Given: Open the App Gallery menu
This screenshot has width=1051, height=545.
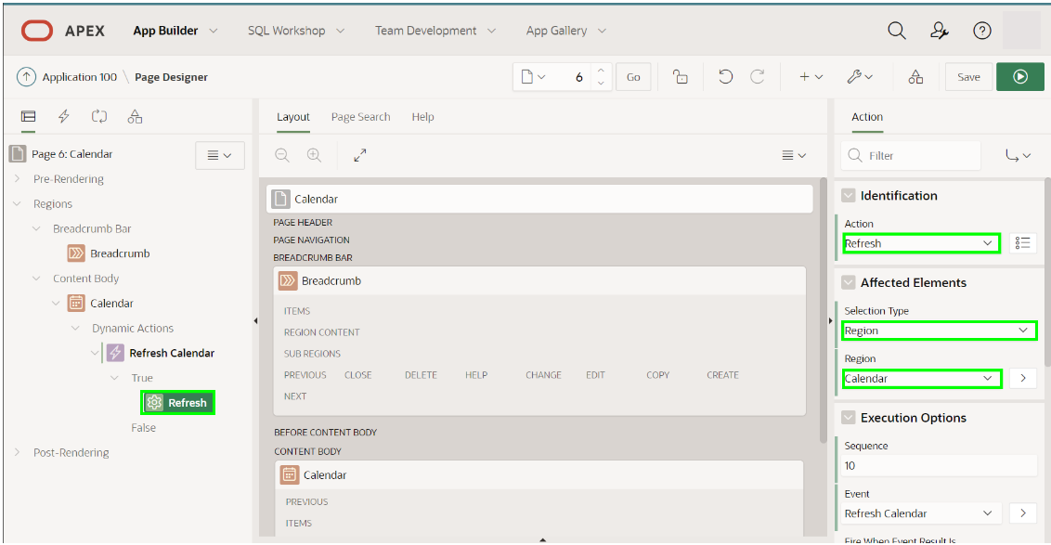Looking at the screenshot, I should 565,31.
